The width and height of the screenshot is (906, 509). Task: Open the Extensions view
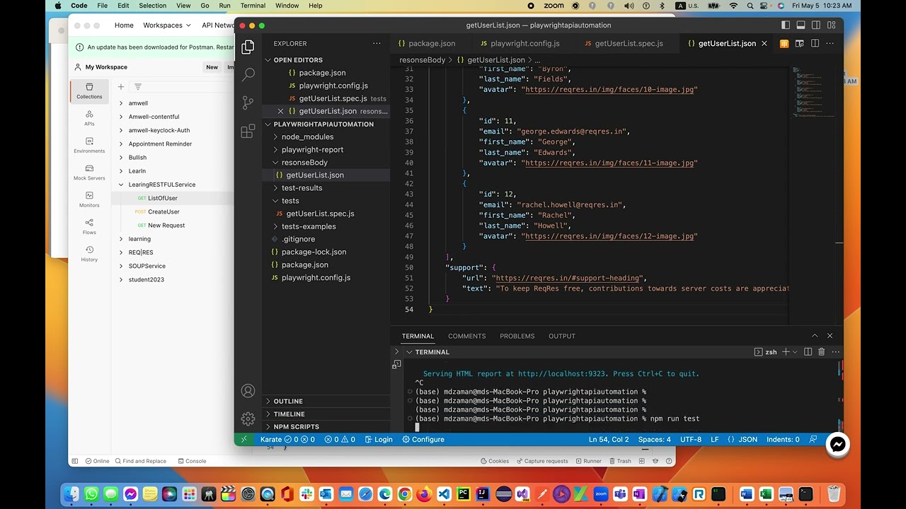[x=248, y=131]
